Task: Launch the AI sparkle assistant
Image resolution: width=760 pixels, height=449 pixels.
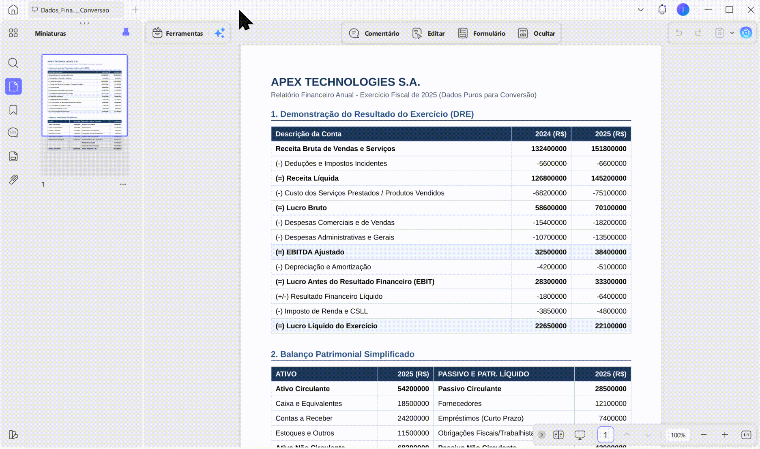Action: point(219,33)
